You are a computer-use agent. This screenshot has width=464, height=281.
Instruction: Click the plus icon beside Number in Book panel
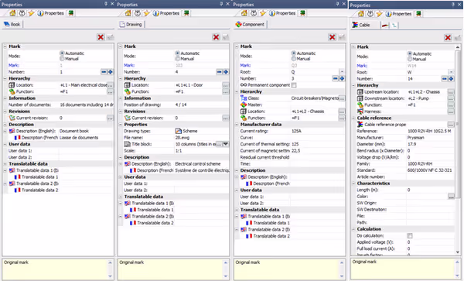[110, 72]
